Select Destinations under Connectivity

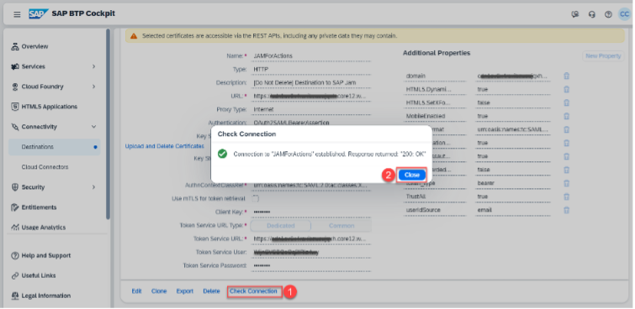tap(55, 147)
